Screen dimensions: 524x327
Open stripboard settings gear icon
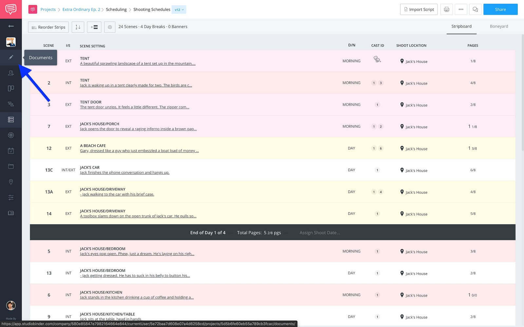pyautogui.click(x=110, y=27)
